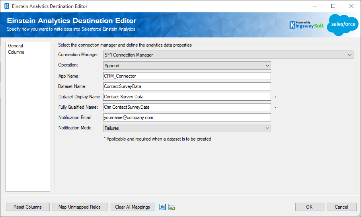Select the Columns page
The width and height of the screenshot is (361, 217).
[x=16, y=52]
